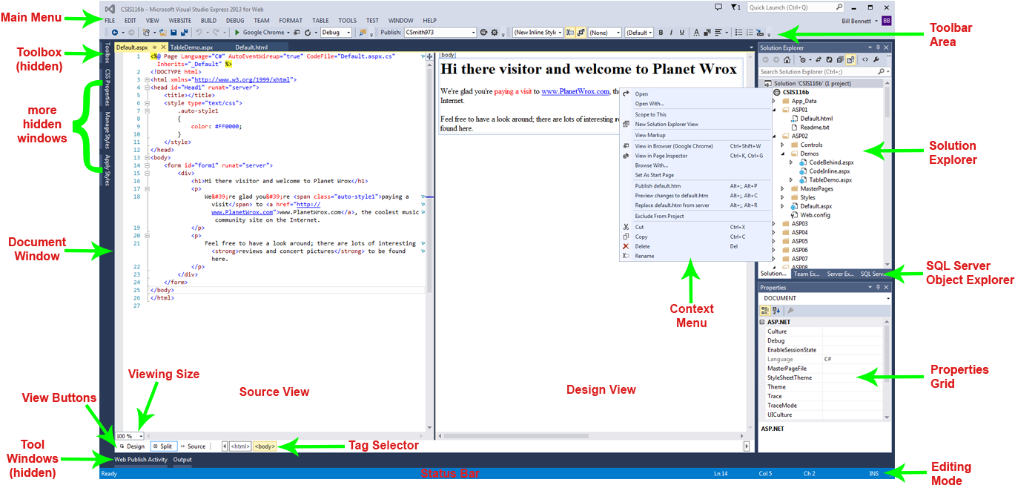Click the Alphabetical sort icon in Properties

[776, 310]
